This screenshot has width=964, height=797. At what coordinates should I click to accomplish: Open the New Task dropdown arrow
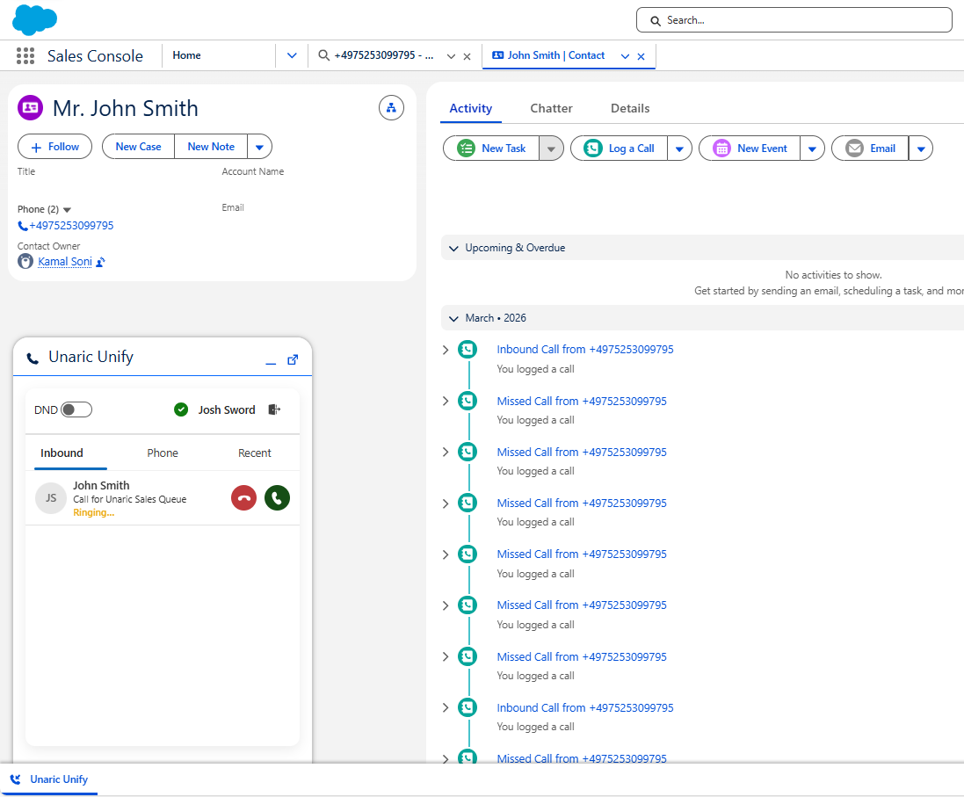coord(552,149)
